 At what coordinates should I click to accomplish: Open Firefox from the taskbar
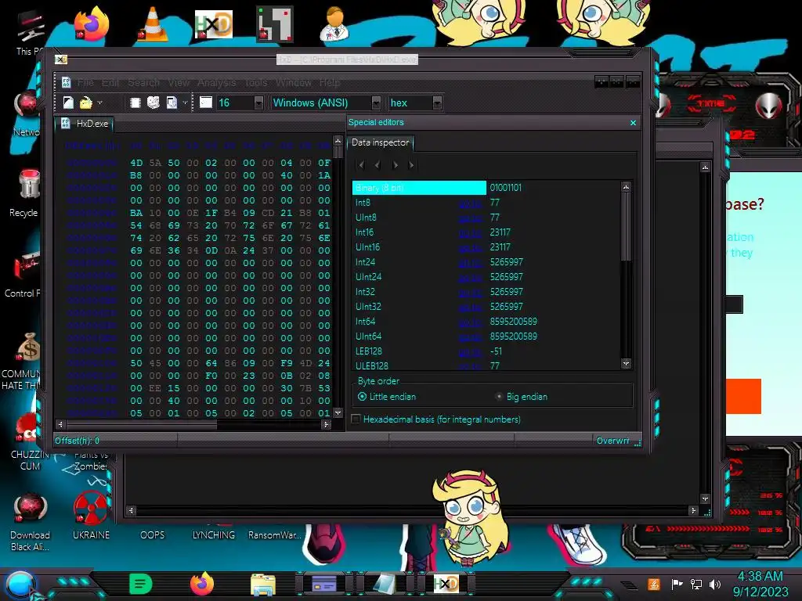[x=201, y=584]
